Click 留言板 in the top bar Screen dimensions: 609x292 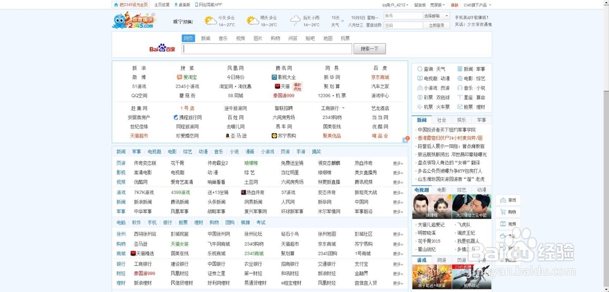pyautogui.click(x=420, y=5)
